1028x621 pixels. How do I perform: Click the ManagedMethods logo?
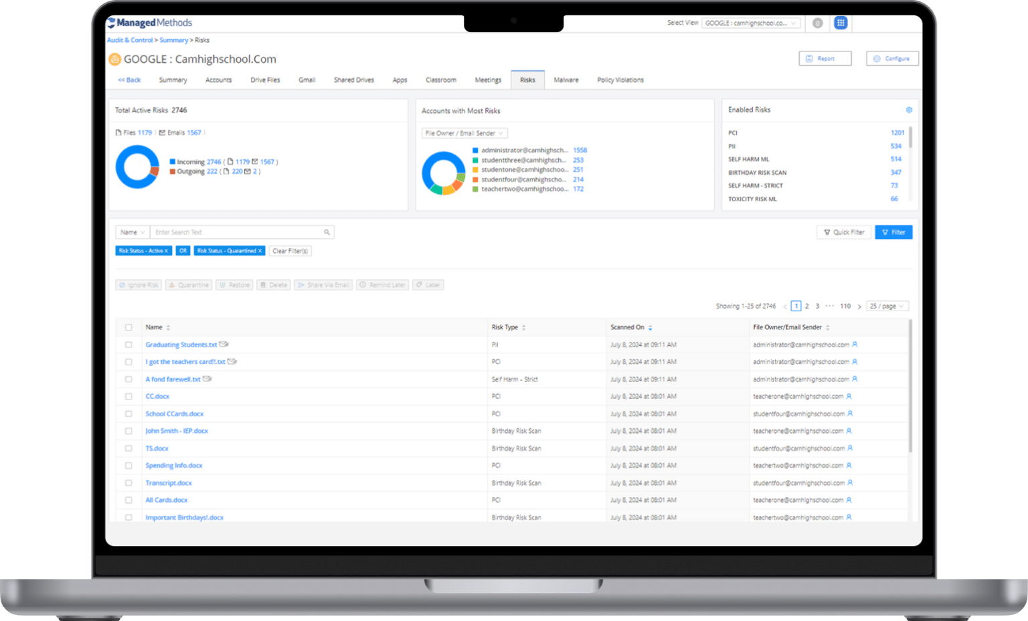tap(150, 23)
